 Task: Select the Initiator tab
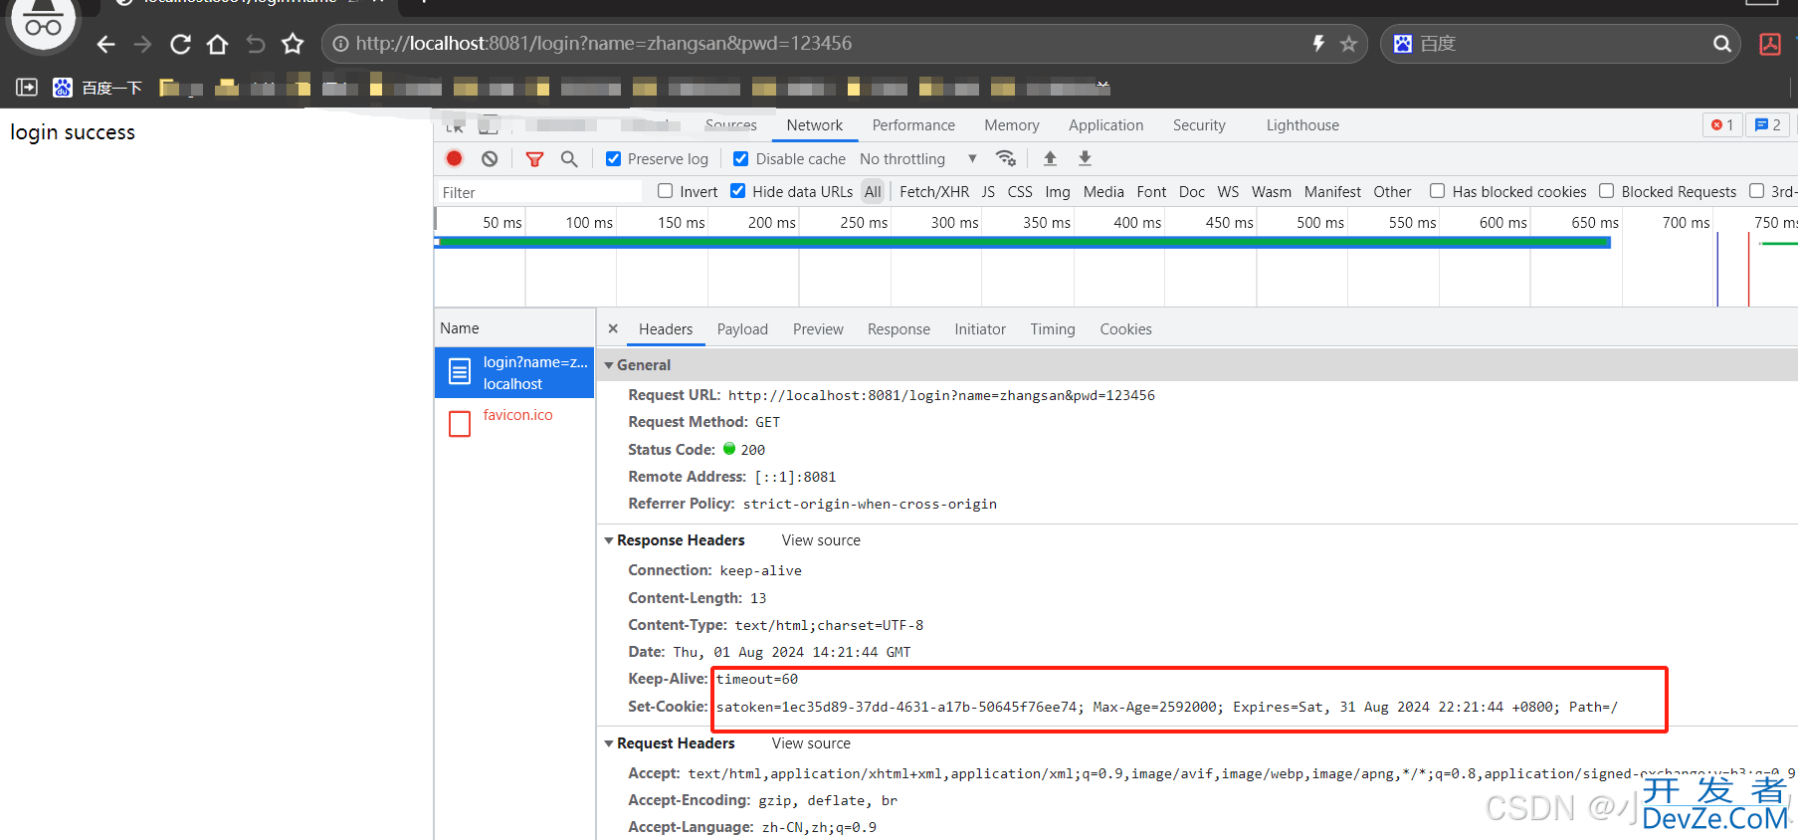(980, 328)
